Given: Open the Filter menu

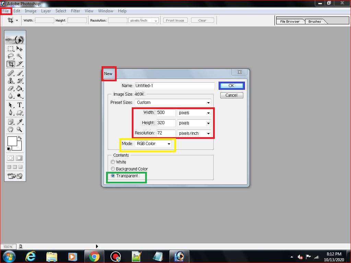Looking at the screenshot, I should pyautogui.click(x=75, y=11).
